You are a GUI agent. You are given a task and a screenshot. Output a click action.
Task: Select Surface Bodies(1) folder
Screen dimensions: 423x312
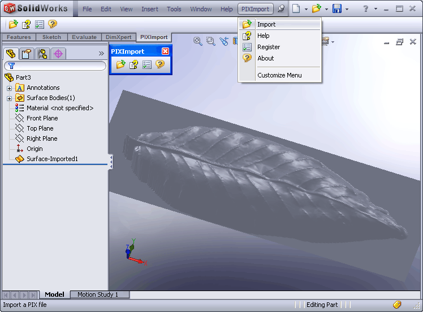coord(50,98)
